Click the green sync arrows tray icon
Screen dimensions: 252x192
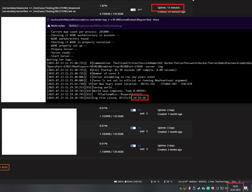coord(208,188)
